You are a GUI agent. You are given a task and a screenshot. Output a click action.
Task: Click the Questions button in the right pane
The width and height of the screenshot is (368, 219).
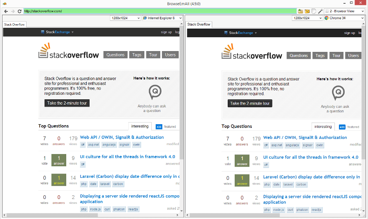pos(298,56)
